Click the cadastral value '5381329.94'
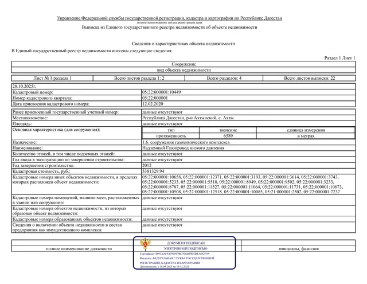367x284 pixels. pyautogui.click(x=153, y=172)
